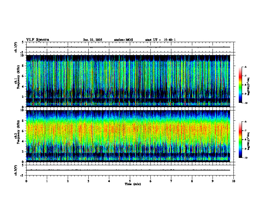Screen dimensions: 263x203
Task: Click the ch.1 color bar tick "-7"
Action: [245, 76]
